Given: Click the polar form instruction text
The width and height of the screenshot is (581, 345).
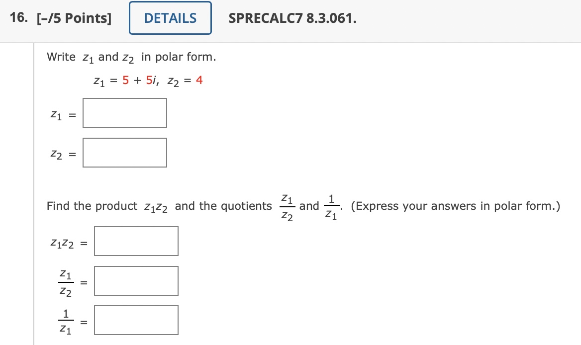Looking at the screenshot, I should click(x=131, y=57).
